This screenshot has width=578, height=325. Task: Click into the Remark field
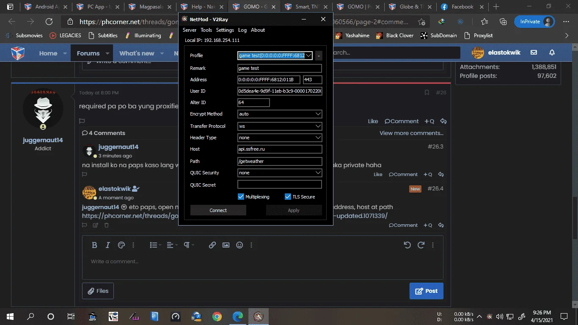tap(280, 68)
